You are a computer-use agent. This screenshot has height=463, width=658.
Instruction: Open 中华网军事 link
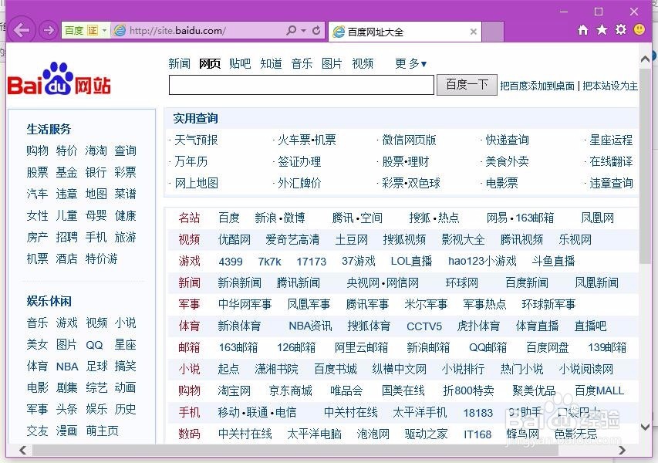[245, 304]
